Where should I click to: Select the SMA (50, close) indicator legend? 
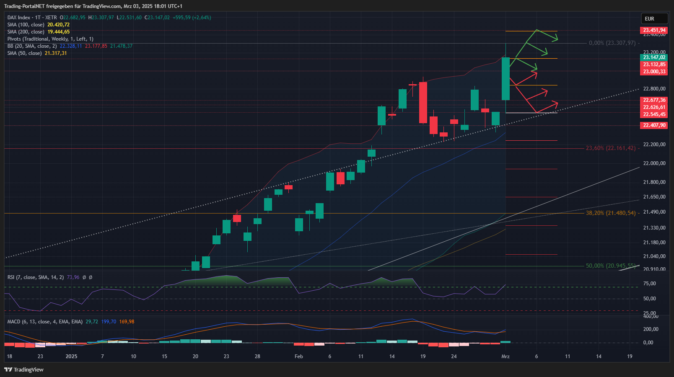[x=24, y=53]
